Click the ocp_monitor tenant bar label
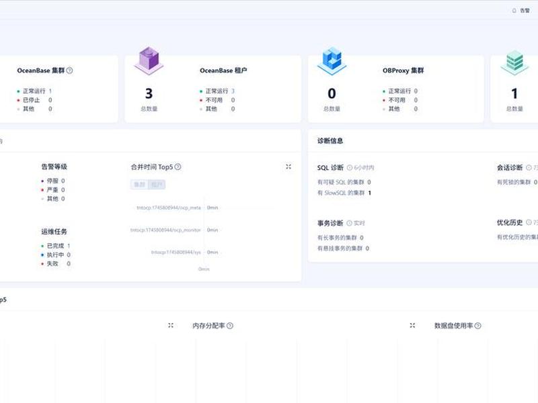 point(165,230)
